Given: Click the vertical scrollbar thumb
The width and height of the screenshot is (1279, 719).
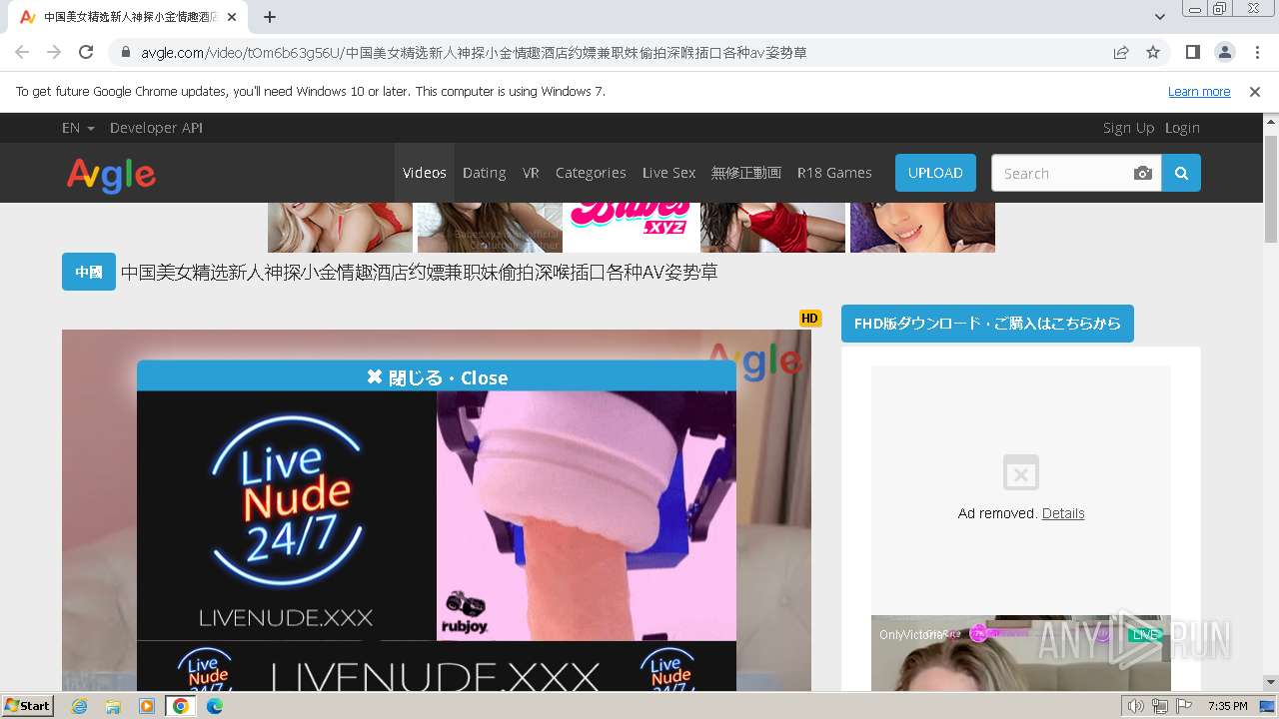Looking at the screenshot, I should (x=1271, y=188).
